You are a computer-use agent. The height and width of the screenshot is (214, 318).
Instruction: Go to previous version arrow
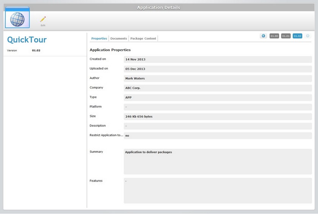click(263, 36)
